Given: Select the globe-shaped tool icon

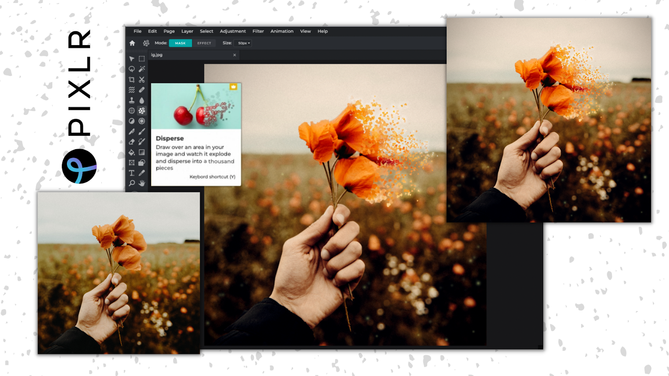Looking at the screenshot, I should tap(132, 111).
